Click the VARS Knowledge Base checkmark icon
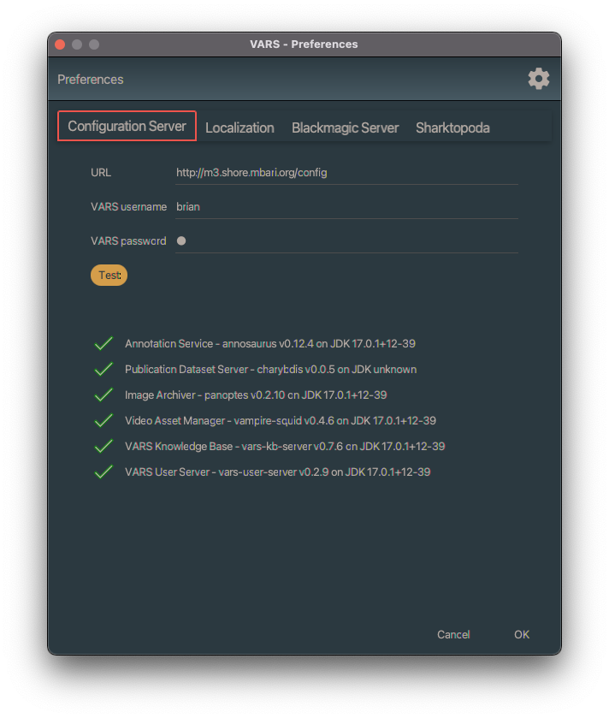This screenshot has width=609, height=718. tap(103, 446)
